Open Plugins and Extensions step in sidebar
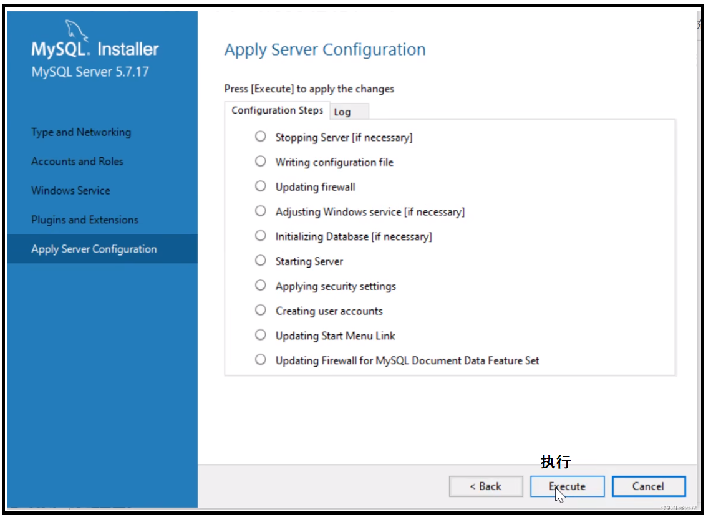This screenshot has width=706, height=517. 85,220
